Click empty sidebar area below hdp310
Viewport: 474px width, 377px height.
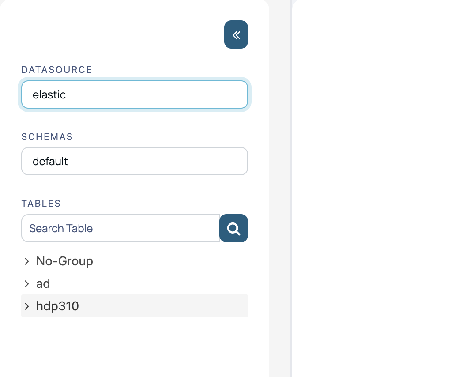coord(135,348)
